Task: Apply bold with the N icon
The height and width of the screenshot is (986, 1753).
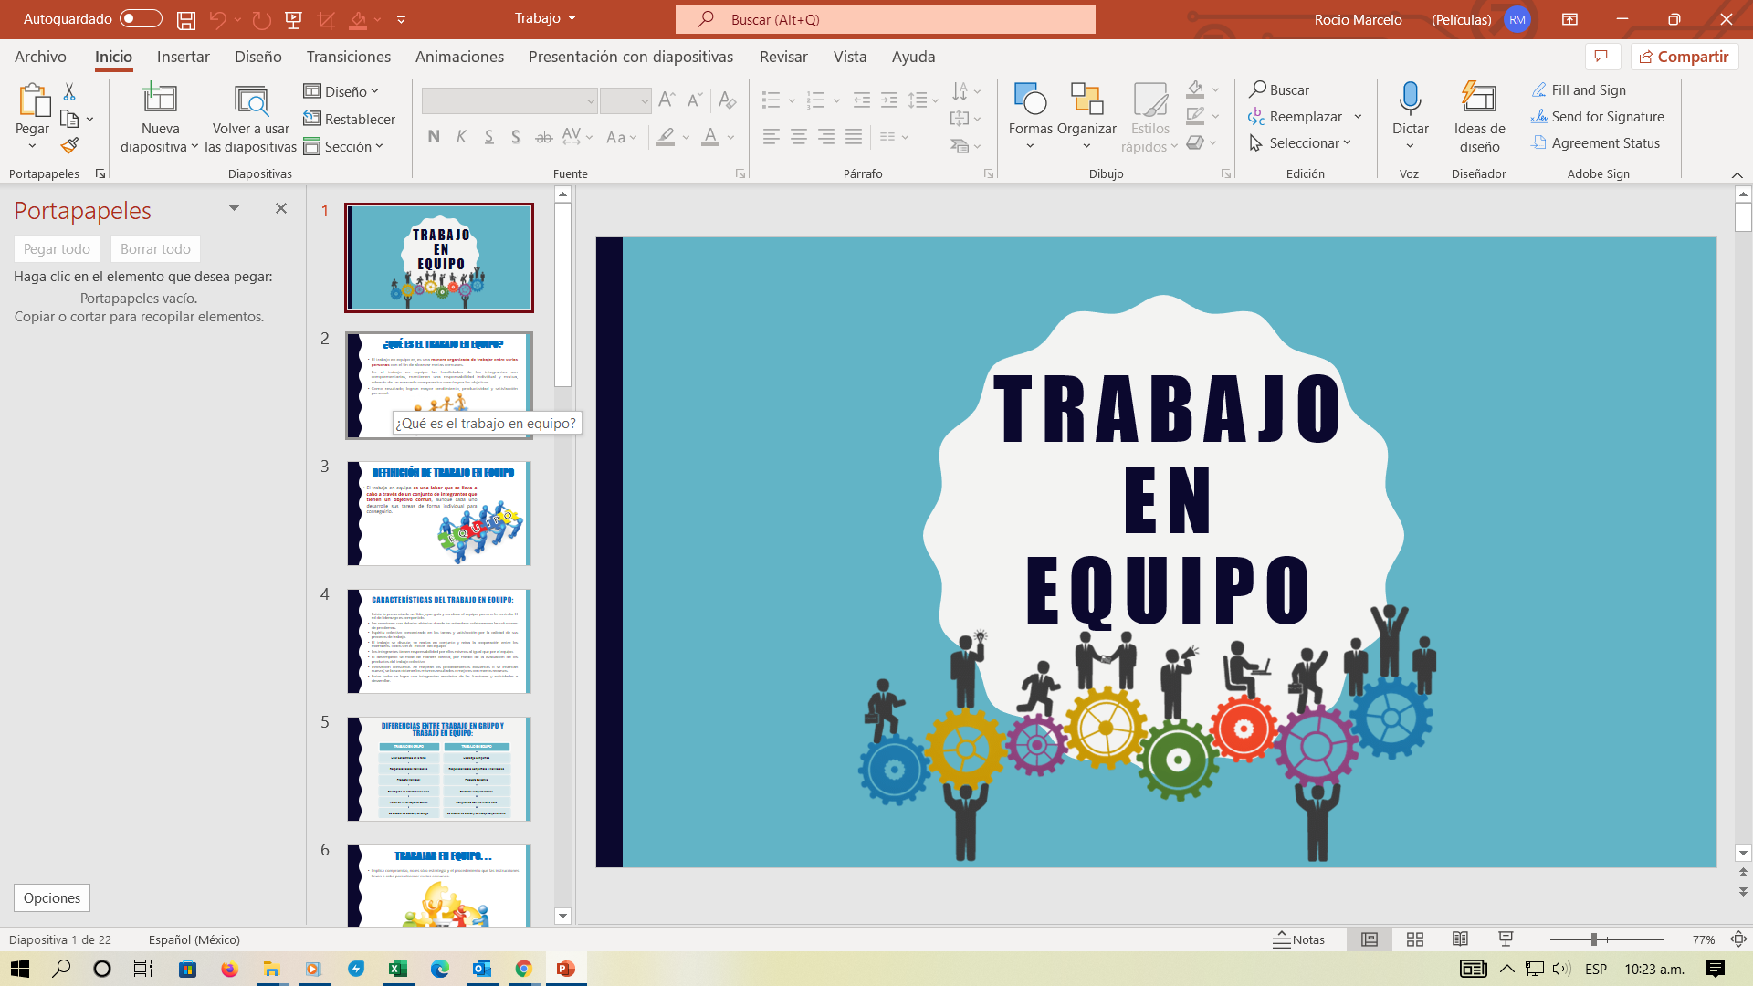Action: (x=434, y=135)
